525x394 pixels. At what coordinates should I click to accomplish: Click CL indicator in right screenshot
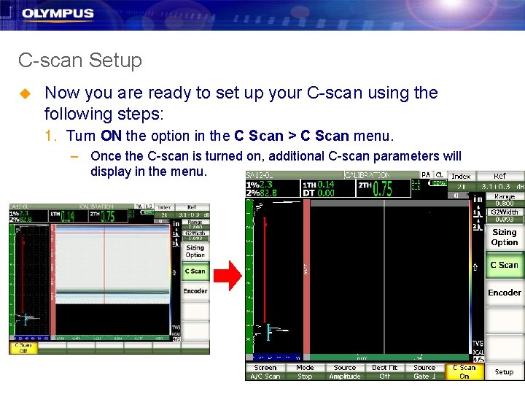point(439,175)
